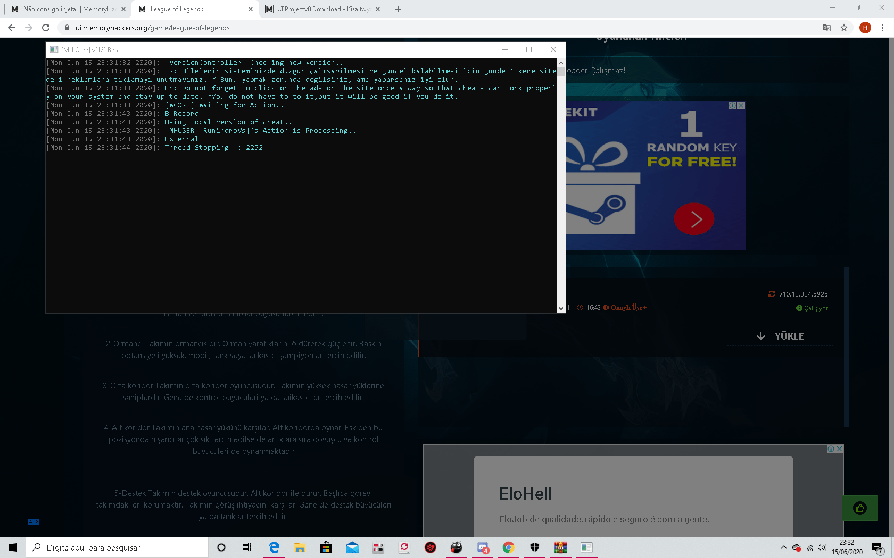Switch to XFProjectv8 Download tab

pyautogui.click(x=322, y=9)
